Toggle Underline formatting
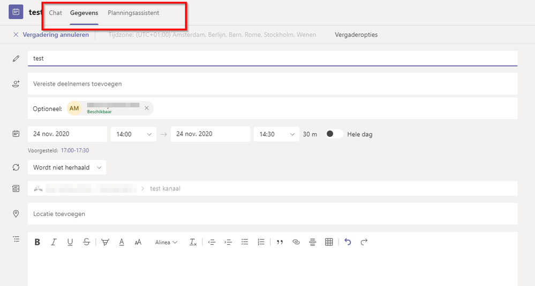535x286 pixels. [70, 242]
